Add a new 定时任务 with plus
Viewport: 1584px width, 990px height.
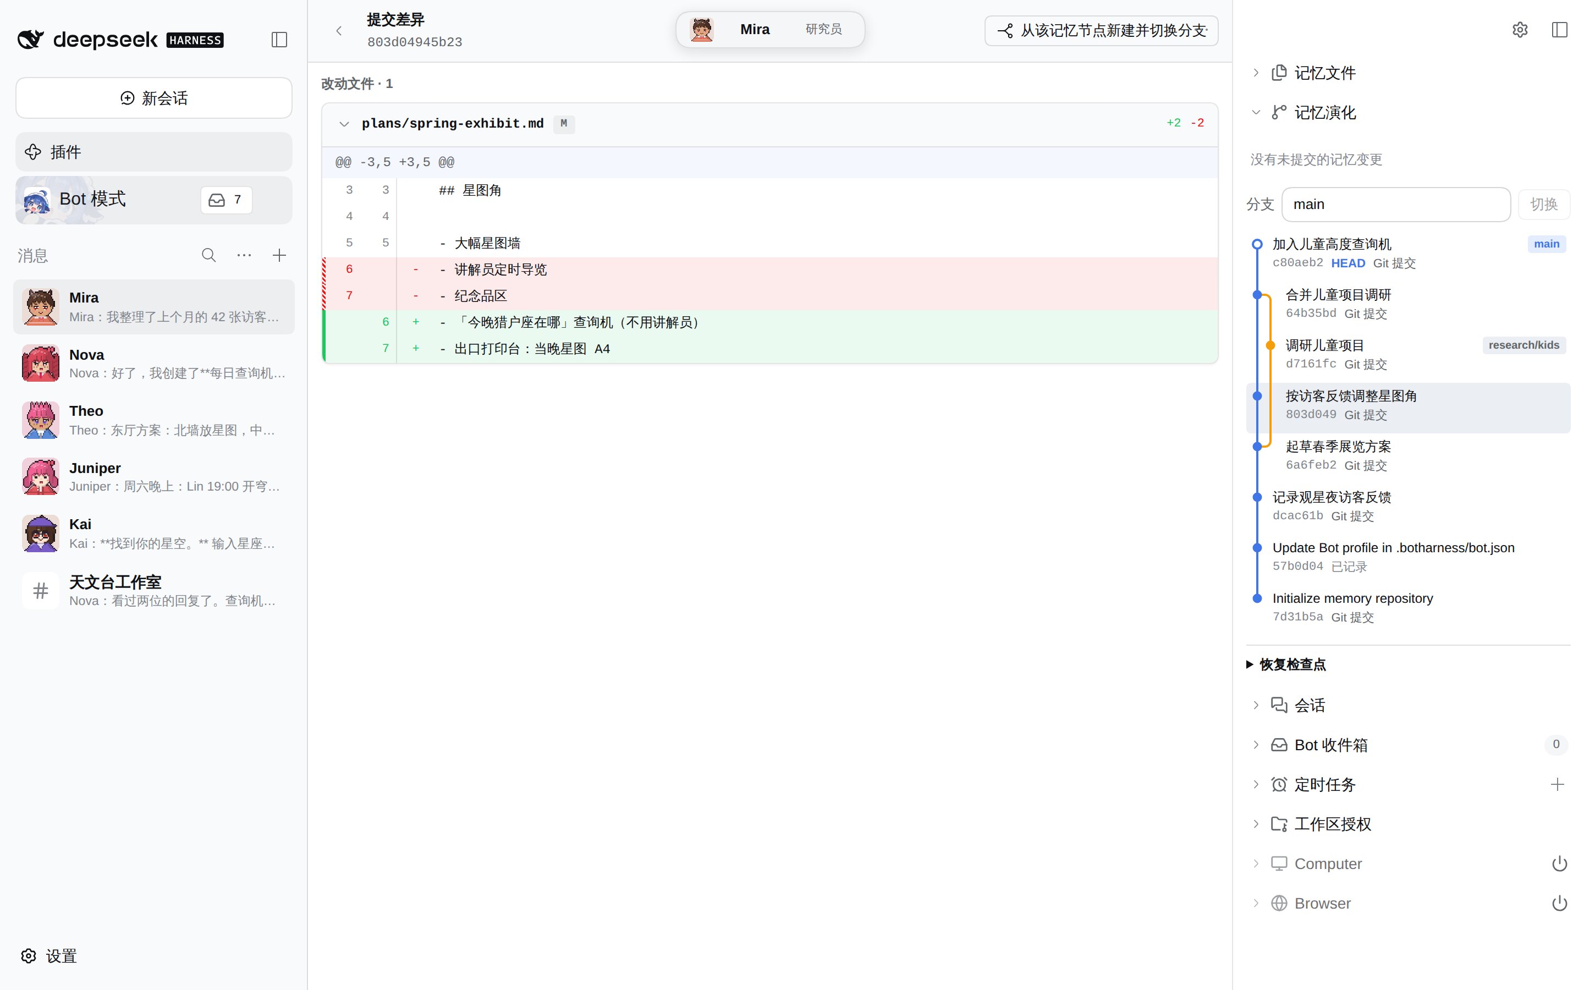coord(1557,784)
